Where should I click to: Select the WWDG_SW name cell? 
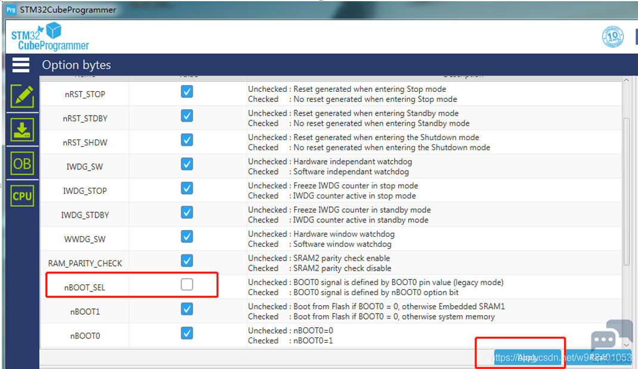(x=85, y=239)
